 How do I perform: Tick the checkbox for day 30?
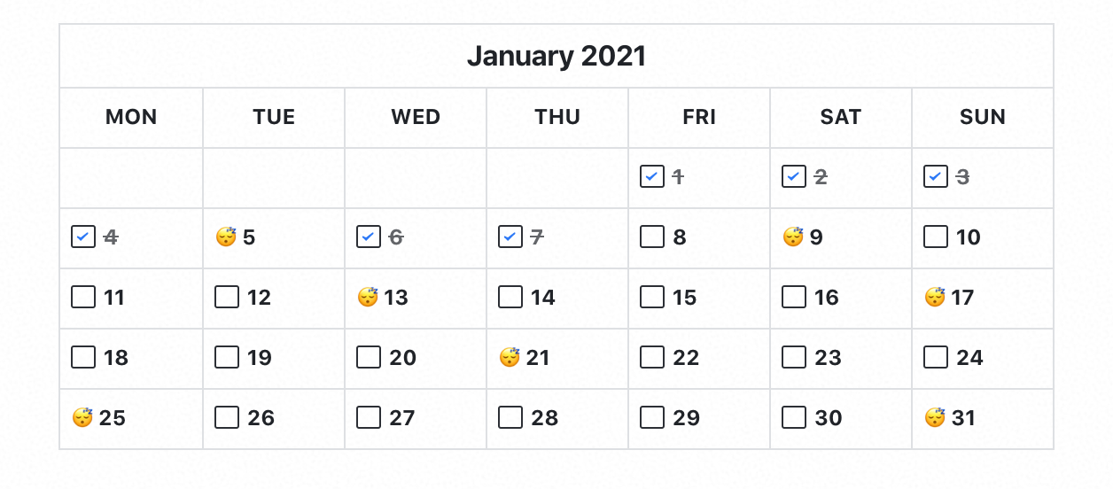pyautogui.click(x=794, y=417)
